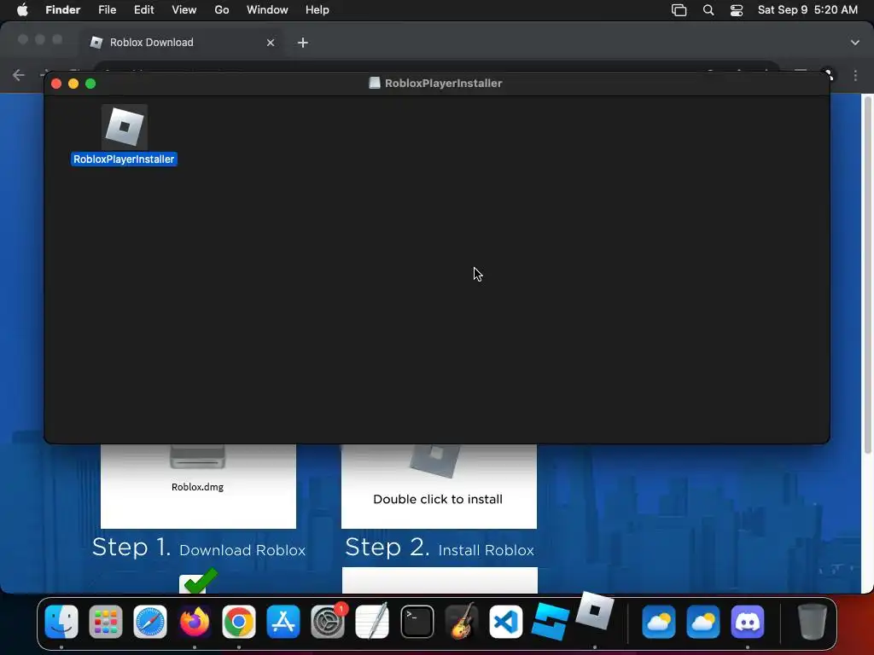
Task: Launch Discord from the Dock
Action: 748,622
